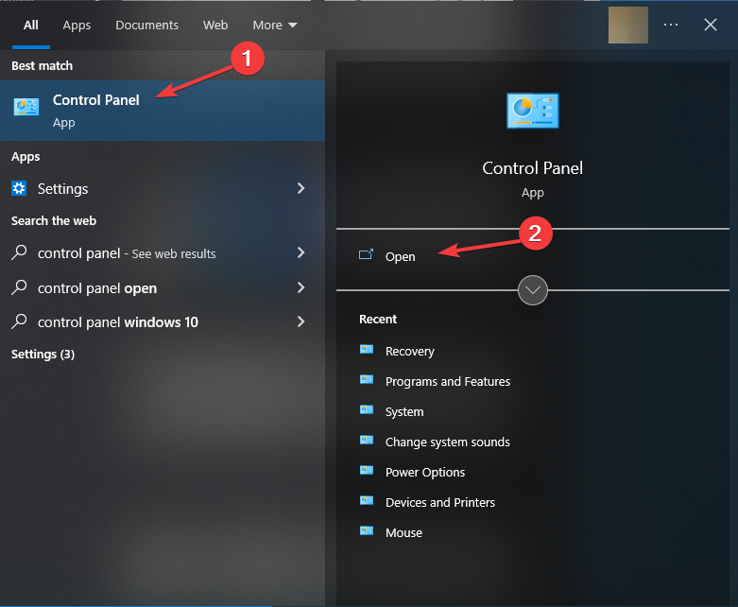Open the Mouse recent item
738x607 pixels.
(403, 532)
